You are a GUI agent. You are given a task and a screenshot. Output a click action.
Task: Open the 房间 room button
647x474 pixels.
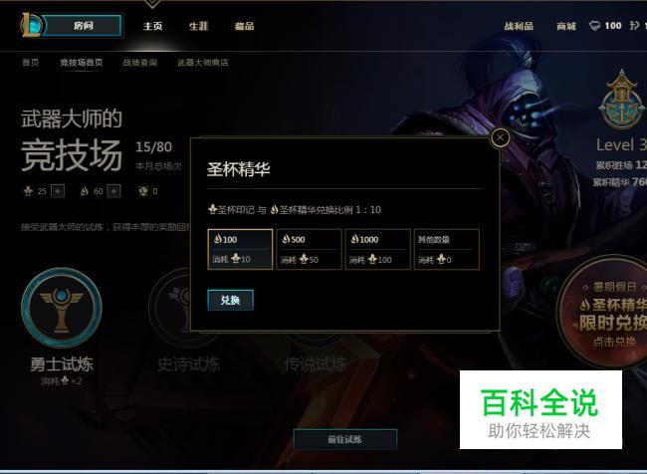pos(82,26)
